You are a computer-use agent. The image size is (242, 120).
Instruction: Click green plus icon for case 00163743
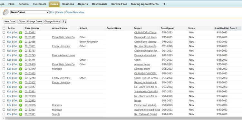point(21,55)
